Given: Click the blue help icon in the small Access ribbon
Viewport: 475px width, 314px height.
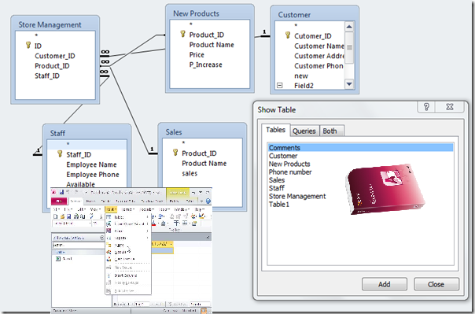Looking at the screenshot, I should [208, 201].
